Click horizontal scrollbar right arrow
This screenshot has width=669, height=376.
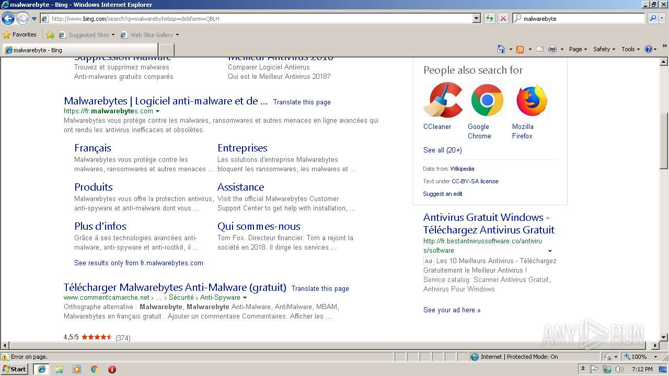[655, 345]
